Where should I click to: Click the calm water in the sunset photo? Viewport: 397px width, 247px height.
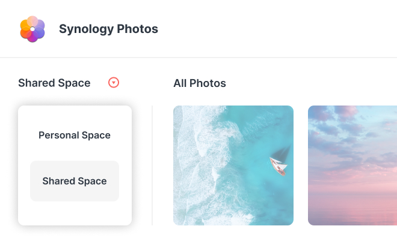(x=352, y=210)
